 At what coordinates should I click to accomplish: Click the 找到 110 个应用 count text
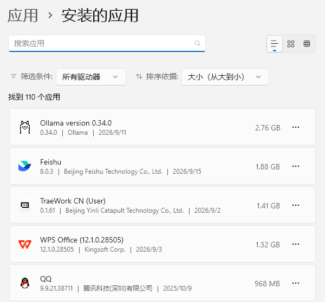pos(34,97)
